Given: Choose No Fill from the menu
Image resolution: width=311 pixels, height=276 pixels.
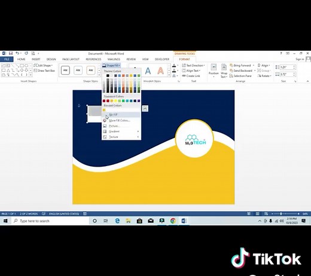Looking at the screenshot, I should [121, 115].
